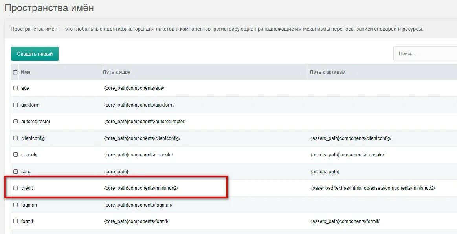
Task: Click assets path '{assets_path}components/formit/'
Action: pyautogui.click(x=345, y=221)
